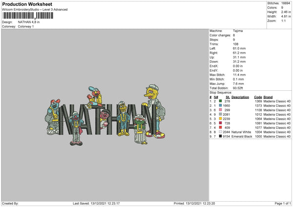Screen dimensions: 293x207
Task: Click the Code column header
Action: tap(258, 97)
